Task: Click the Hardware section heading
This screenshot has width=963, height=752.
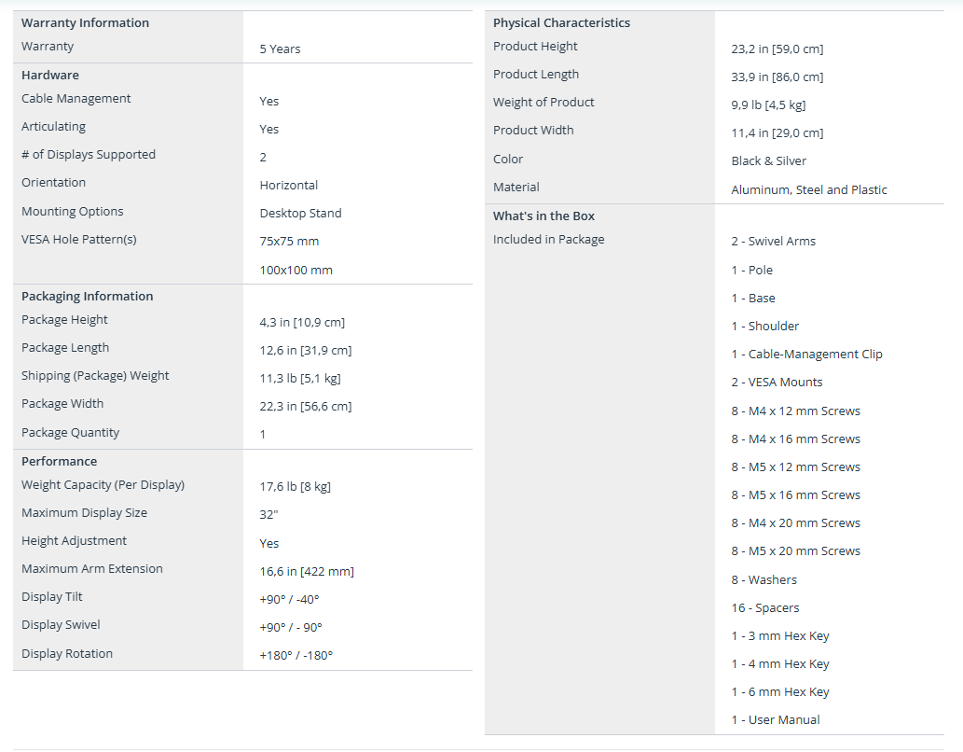Action: coord(50,75)
